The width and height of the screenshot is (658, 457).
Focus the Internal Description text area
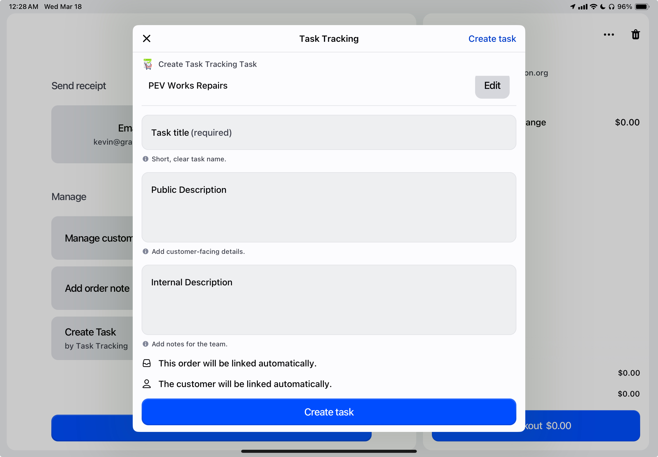click(x=328, y=300)
